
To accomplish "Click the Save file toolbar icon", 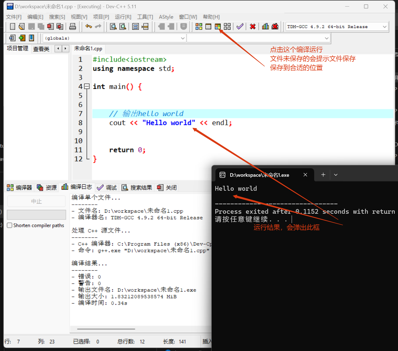I will point(32,27).
